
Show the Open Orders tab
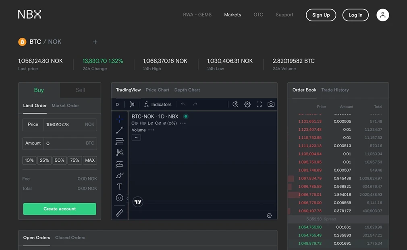[x=37, y=237]
